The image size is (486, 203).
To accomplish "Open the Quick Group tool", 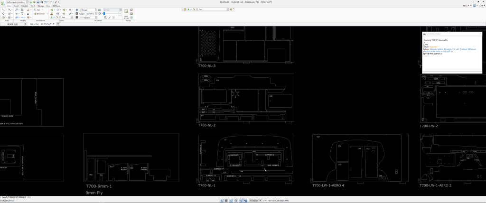I will coord(126,11).
